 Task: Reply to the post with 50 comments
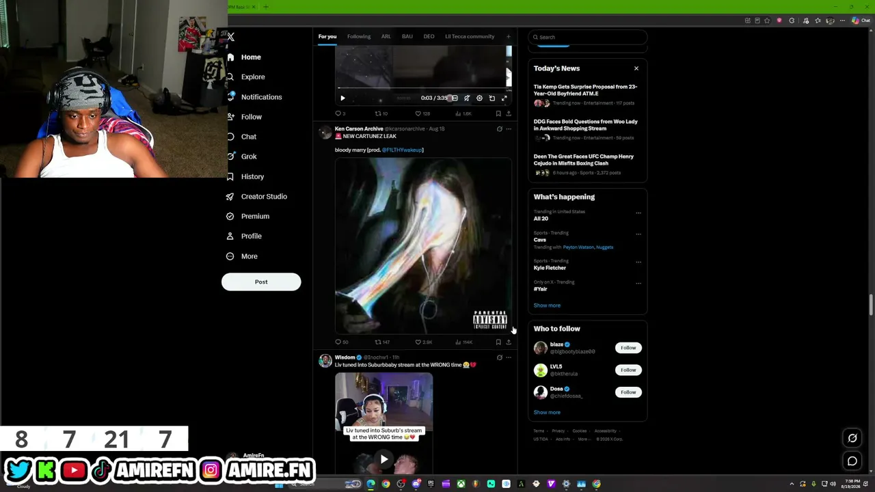[x=341, y=342]
